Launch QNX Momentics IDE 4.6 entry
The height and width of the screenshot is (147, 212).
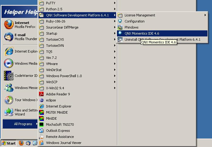162,33
